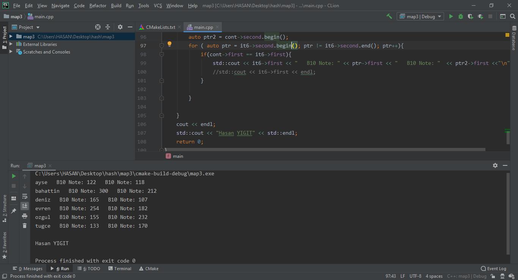Print the Run console output
Image resolution: width=518 pixels, height=280 pixels.
pos(25,216)
